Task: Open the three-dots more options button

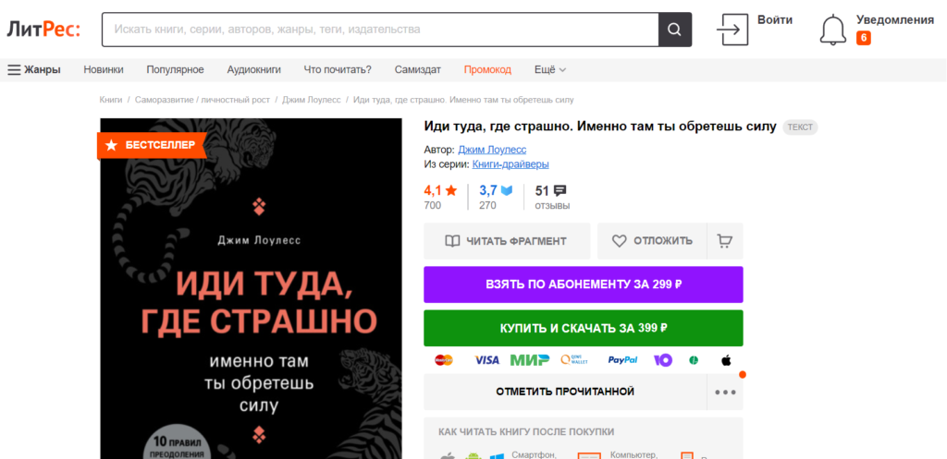Action: (725, 393)
